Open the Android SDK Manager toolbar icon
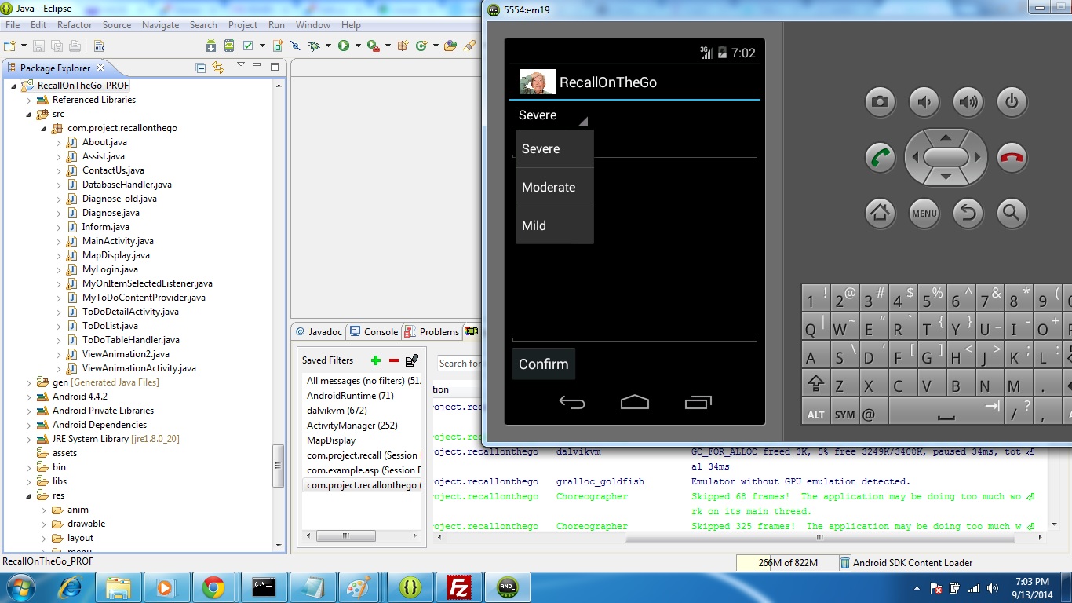 point(211,46)
